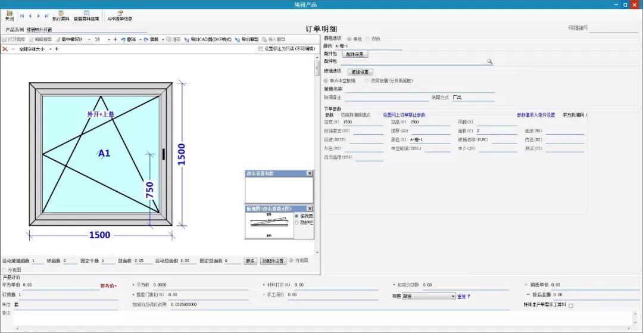Expand the redo history dropdown arrow
This screenshot has width=643, height=333.
(x=163, y=39)
